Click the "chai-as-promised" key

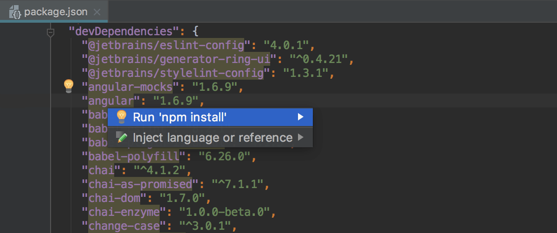(141, 183)
